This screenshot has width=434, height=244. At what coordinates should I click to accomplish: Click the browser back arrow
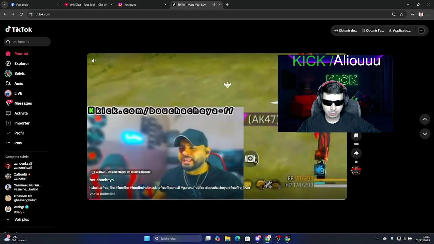[x=5, y=14]
